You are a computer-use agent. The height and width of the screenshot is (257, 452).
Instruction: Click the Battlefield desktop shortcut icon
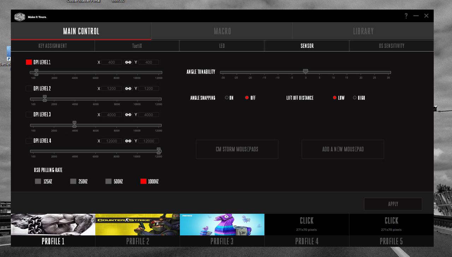[x=8, y=54]
